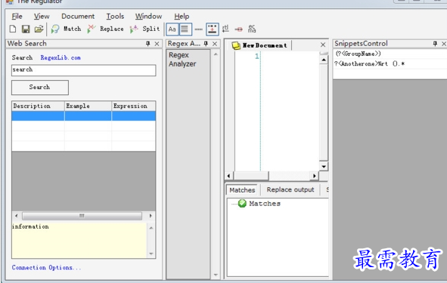
Task: Click the Regex Analyzer scroll up arrow
Action: [x=216, y=54]
